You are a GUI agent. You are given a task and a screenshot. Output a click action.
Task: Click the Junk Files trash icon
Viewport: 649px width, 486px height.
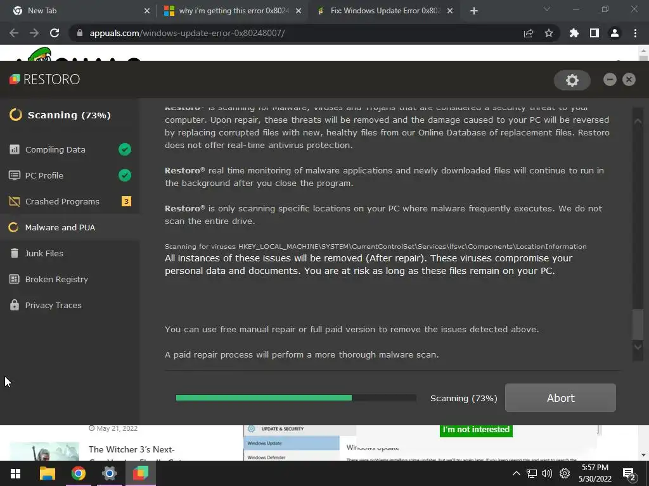14,253
